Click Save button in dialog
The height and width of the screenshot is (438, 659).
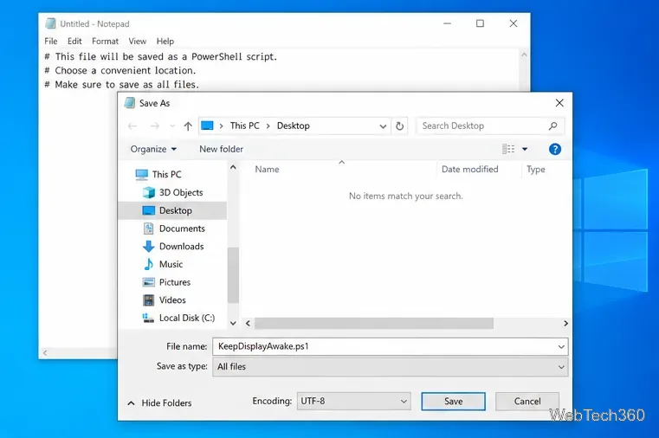[454, 402]
